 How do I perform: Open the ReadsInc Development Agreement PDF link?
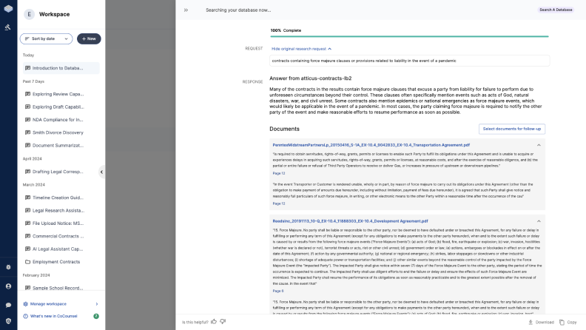(350, 221)
